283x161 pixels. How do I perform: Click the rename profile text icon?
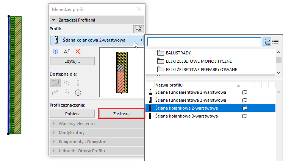(67, 51)
